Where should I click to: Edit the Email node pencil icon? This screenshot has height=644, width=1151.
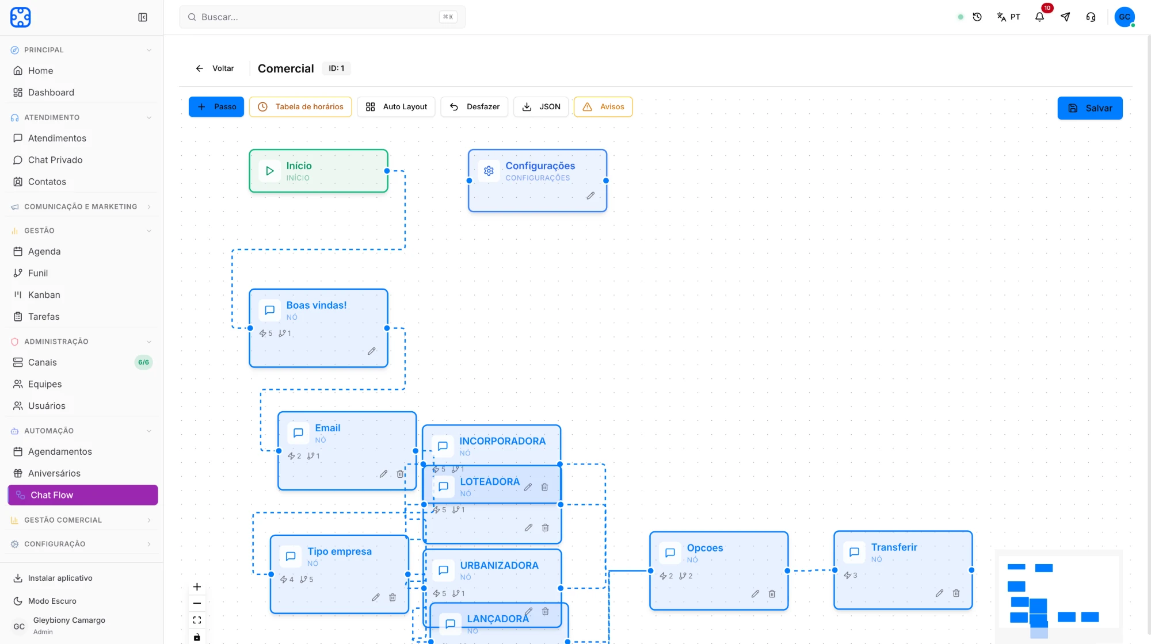pyautogui.click(x=383, y=474)
